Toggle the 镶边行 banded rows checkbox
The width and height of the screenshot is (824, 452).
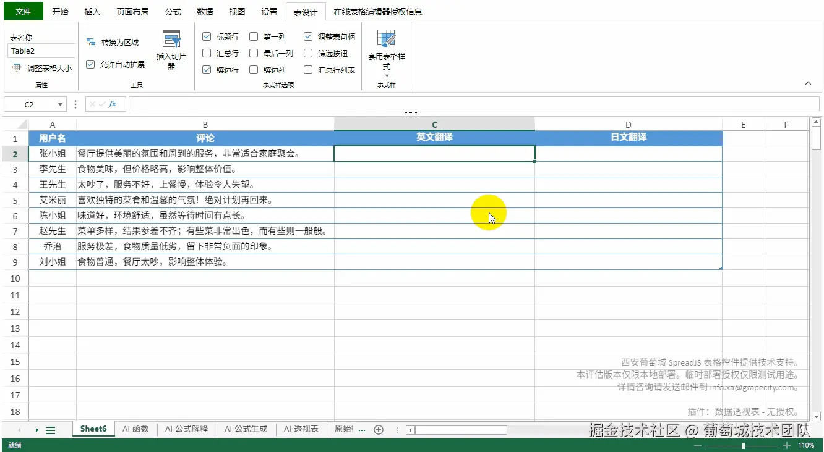[x=207, y=70]
